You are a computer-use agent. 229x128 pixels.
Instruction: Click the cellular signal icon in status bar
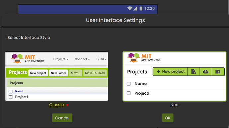pyautogui.click(x=135, y=9)
